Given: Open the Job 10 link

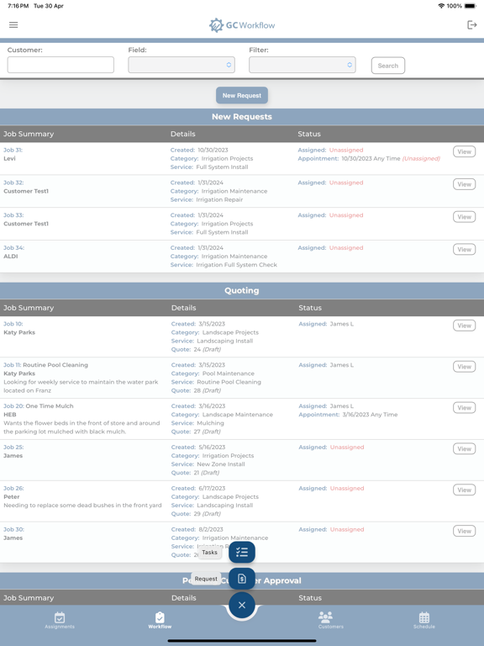Looking at the screenshot, I should (x=13, y=324).
